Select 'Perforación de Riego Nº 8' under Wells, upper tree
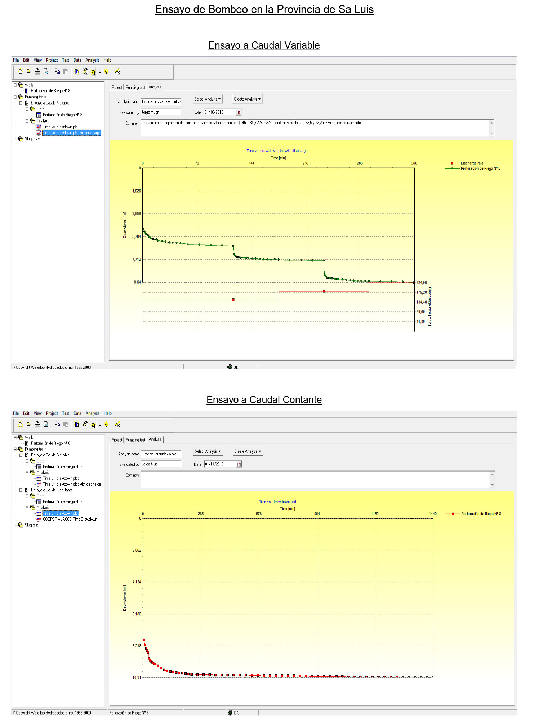 (x=50, y=91)
